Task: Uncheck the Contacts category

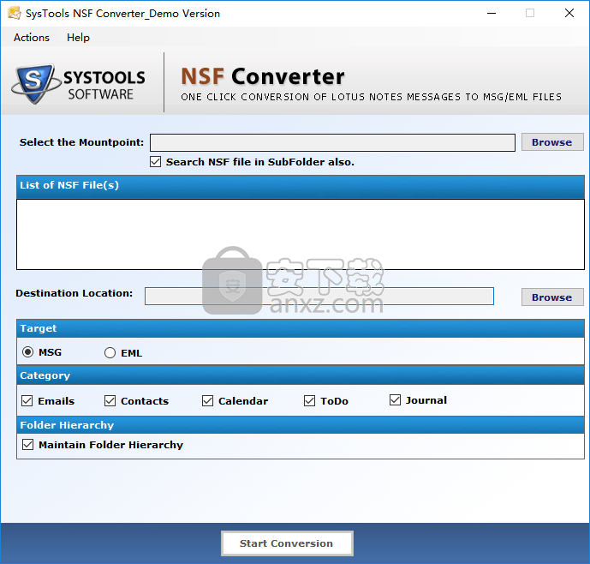Action: pyautogui.click(x=110, y=401)
